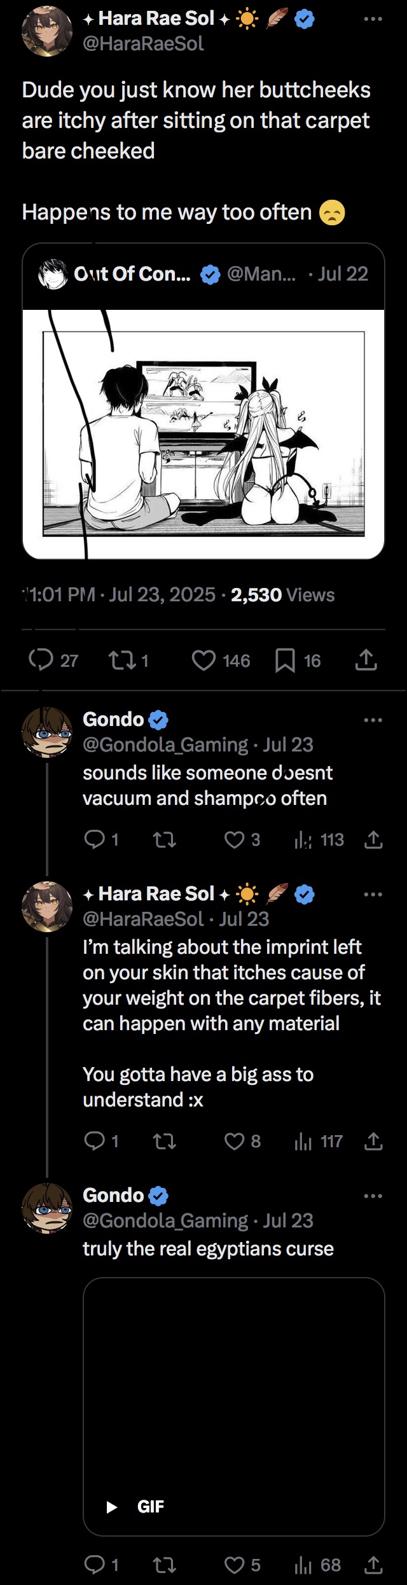This screenshot has height=1585, width=407.
Task: Open the quoted Out Of Con... post image
Action: [203, 433]
